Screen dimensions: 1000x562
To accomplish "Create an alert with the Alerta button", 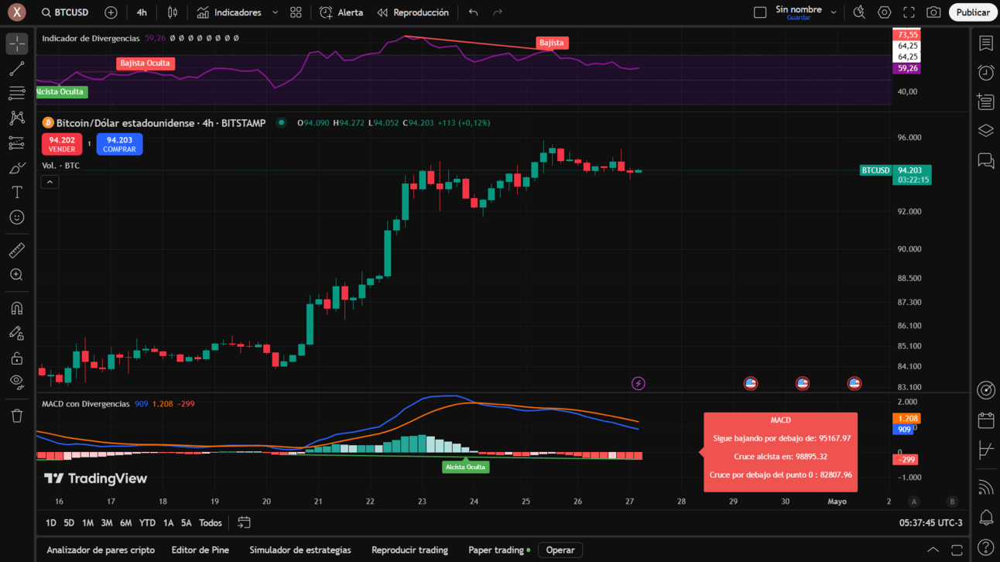I will (x=341, y=12).
